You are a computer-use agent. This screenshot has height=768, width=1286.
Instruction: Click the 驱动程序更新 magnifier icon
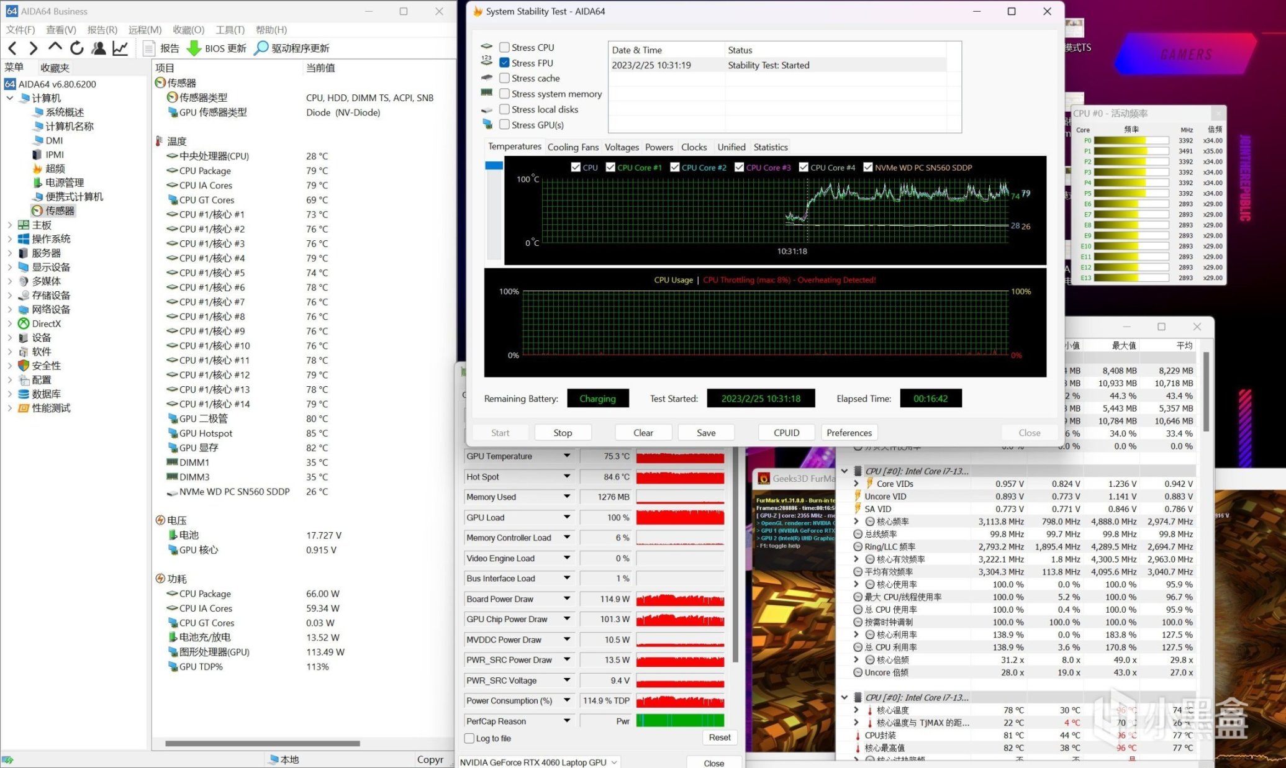[261, 48]
